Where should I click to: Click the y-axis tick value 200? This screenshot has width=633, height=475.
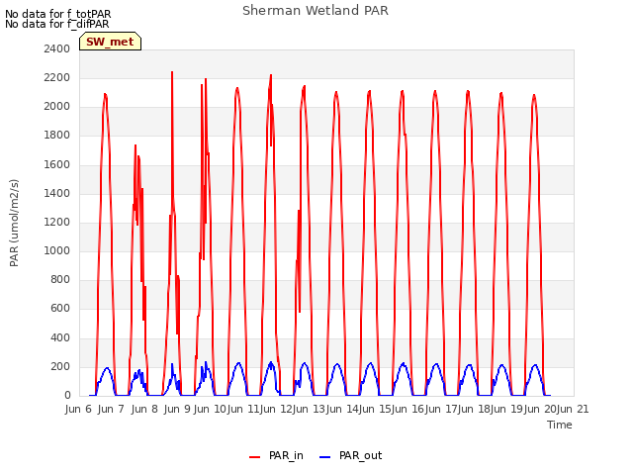click(60, 366)
